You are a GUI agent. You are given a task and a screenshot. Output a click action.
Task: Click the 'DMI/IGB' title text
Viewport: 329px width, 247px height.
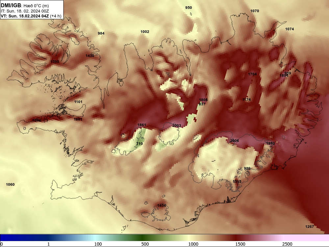11,6
